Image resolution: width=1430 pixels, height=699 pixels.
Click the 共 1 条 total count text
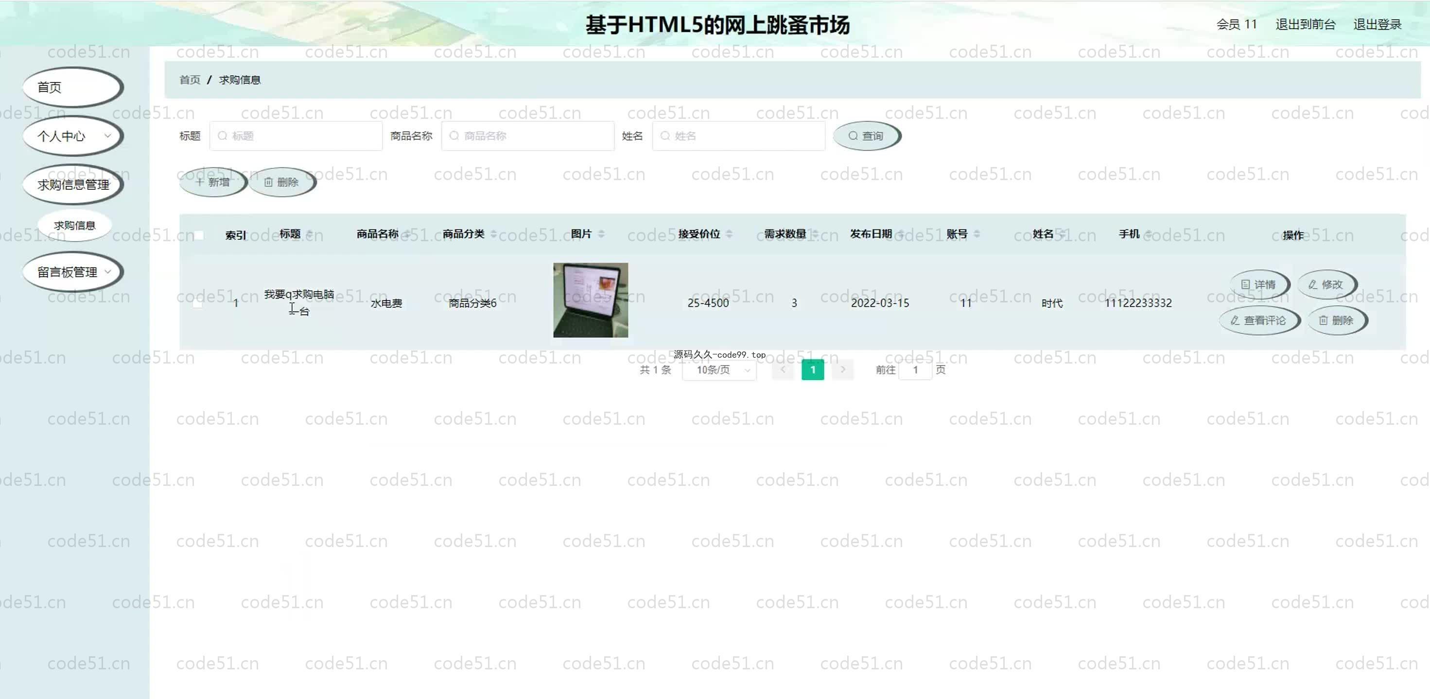656,370
